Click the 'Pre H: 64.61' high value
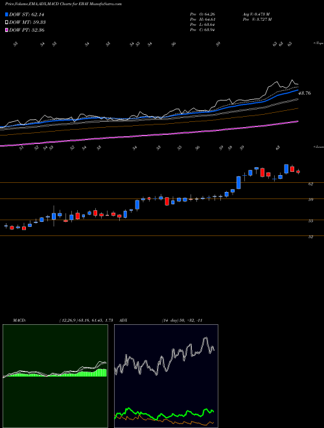 click(x=202, y=19)
